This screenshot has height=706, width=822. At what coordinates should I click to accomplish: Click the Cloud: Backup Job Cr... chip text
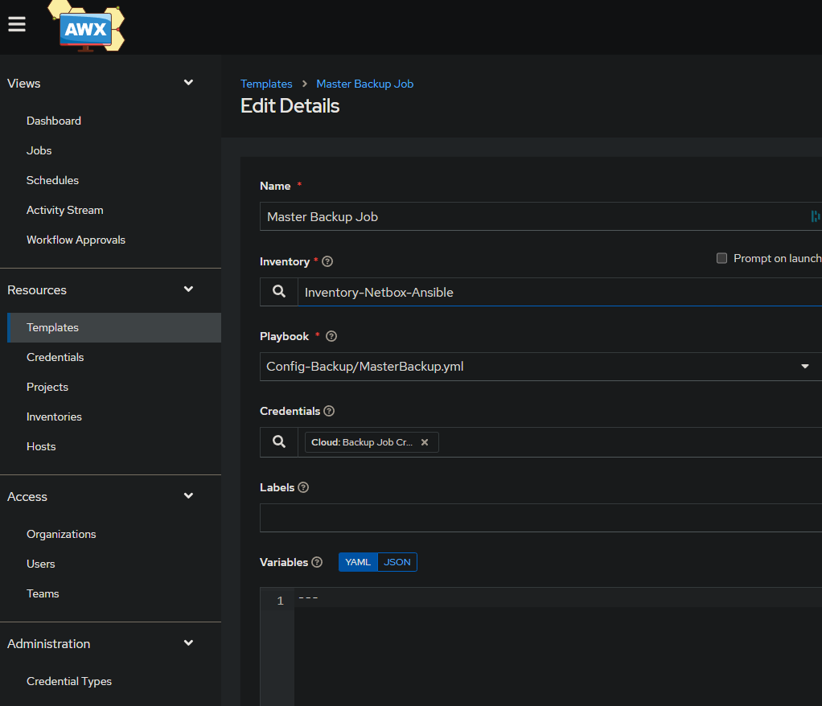pos(362,442)
